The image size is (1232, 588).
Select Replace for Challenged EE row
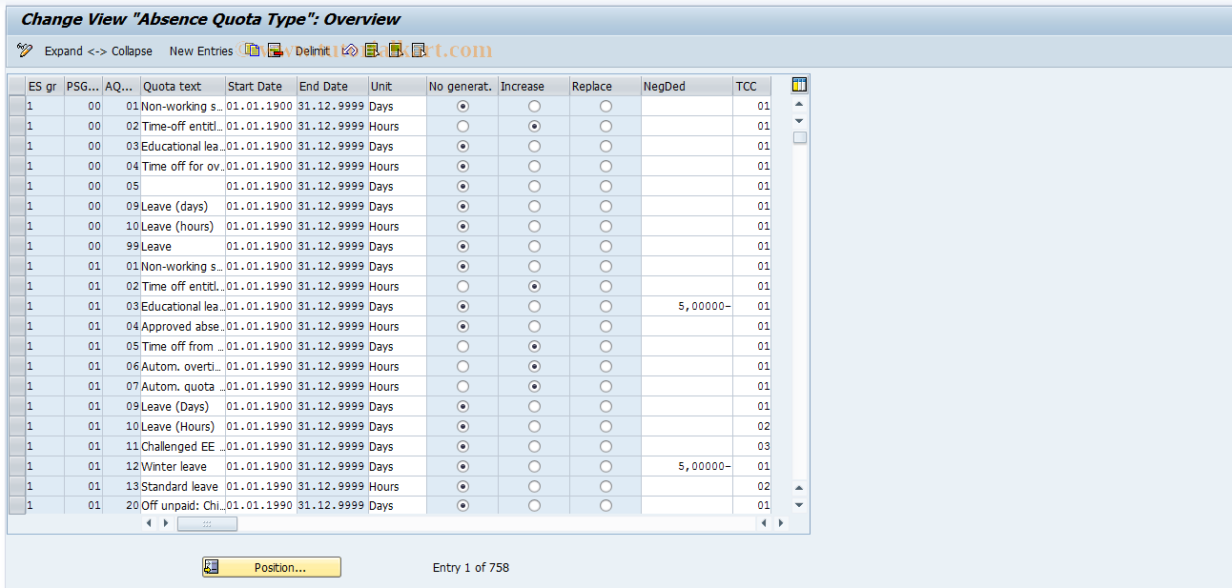(606, 446)
